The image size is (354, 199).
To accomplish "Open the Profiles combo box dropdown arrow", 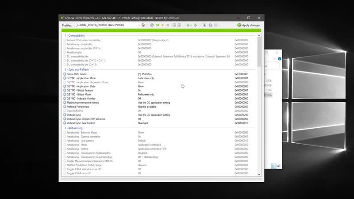I will click(139, 25).
